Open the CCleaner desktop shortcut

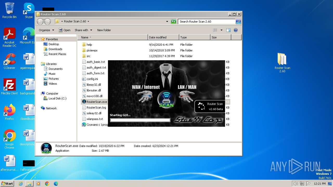click(9, 61)
